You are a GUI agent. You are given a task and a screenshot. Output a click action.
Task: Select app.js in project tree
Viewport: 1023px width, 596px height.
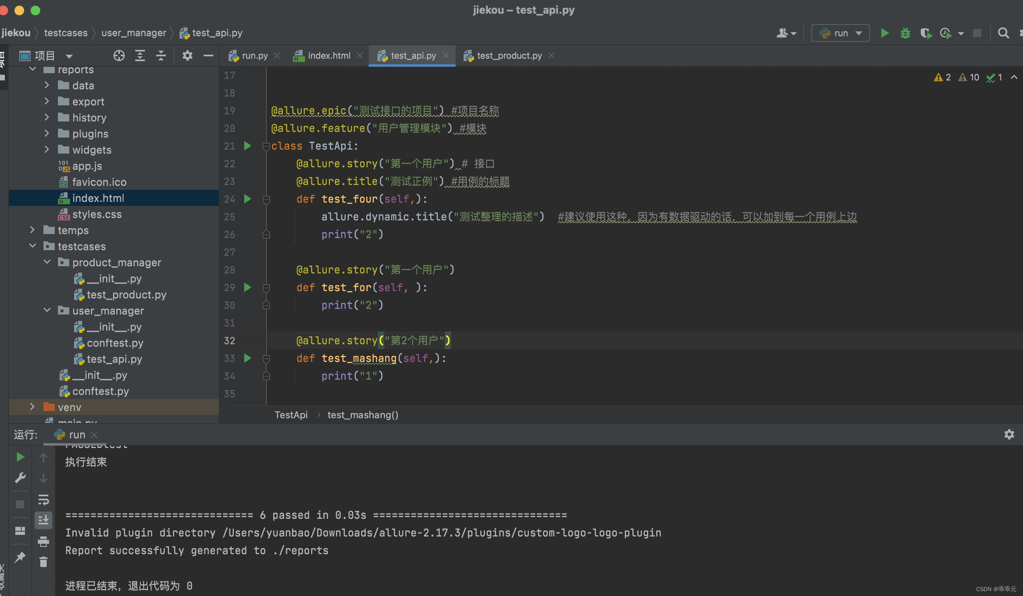tap(80, 166)
